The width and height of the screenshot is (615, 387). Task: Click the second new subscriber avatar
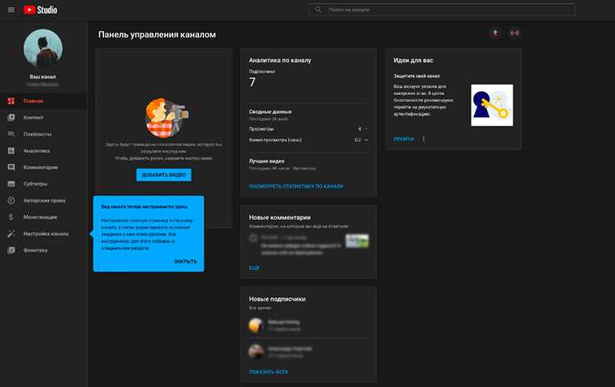click(256, 352)
